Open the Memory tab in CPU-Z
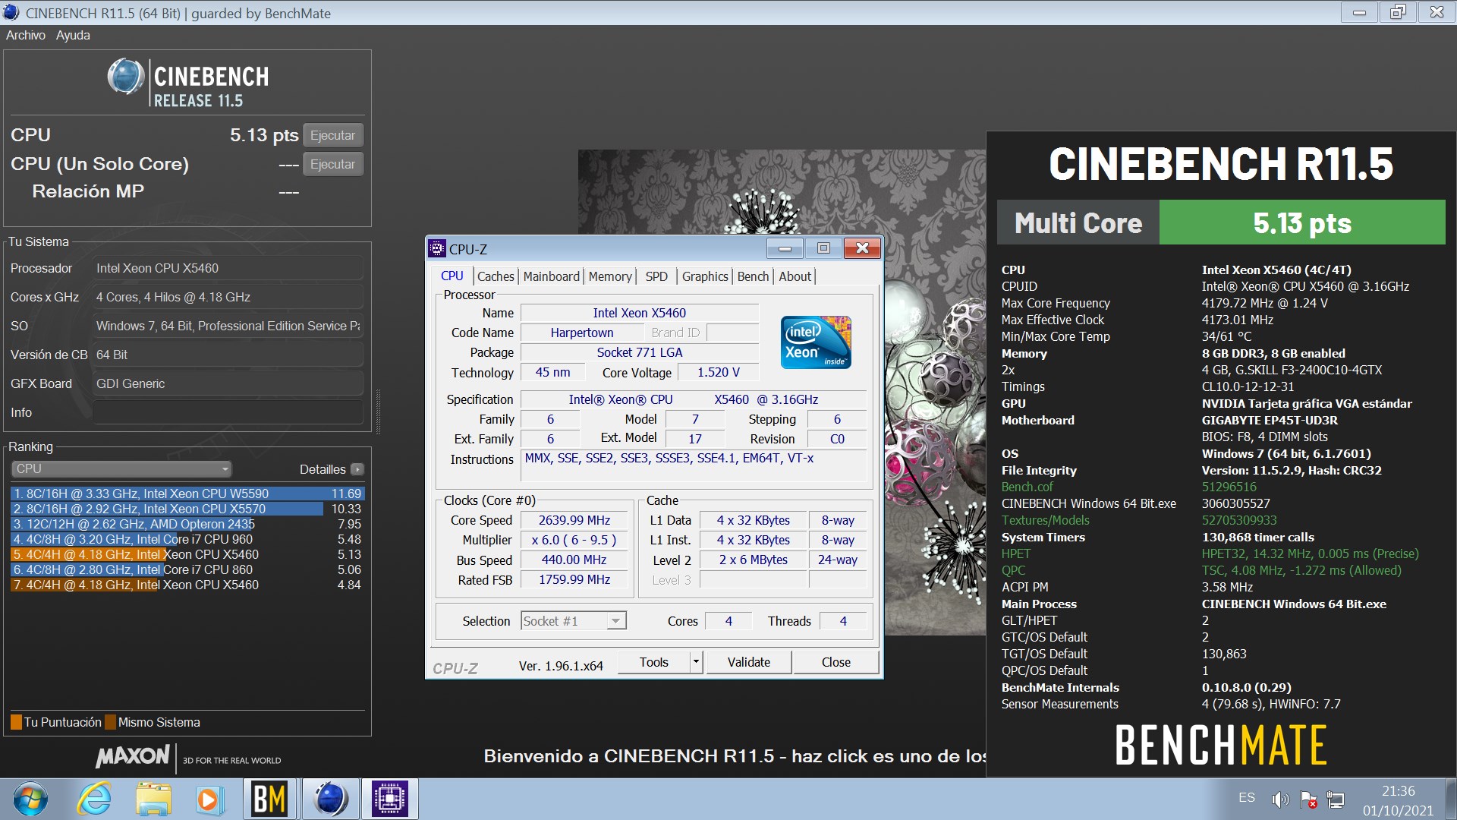Viewport: 1457px width, 820px height. tap(610, 276)
